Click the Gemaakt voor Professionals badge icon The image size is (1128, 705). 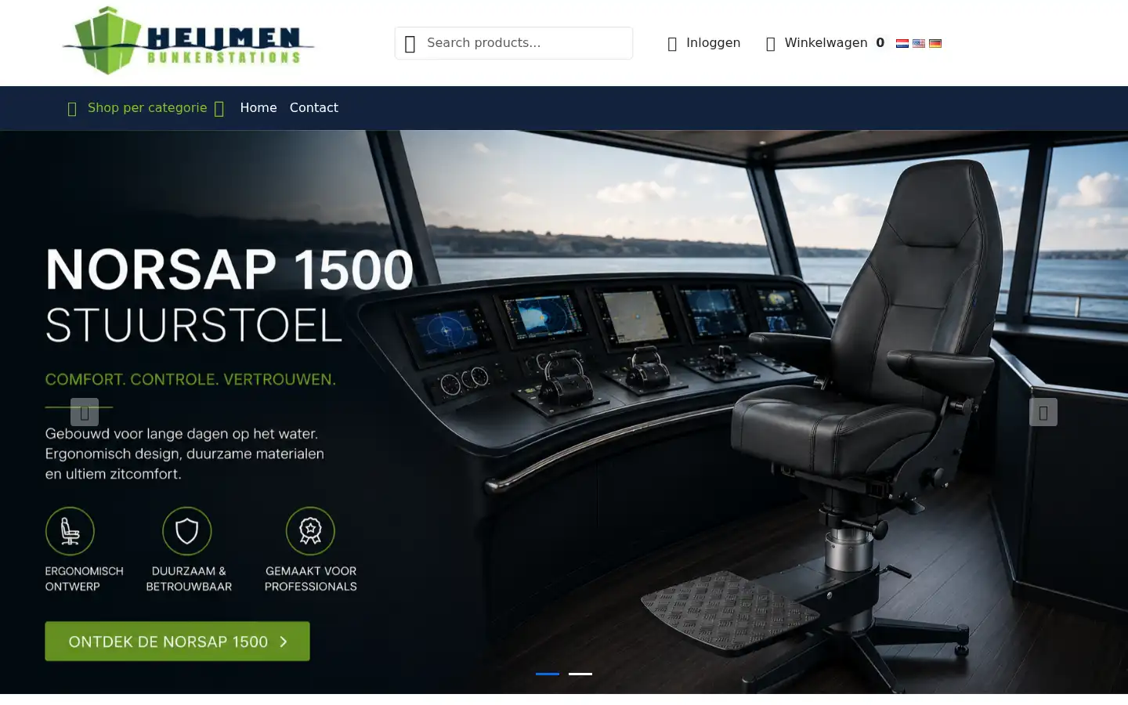310,531
